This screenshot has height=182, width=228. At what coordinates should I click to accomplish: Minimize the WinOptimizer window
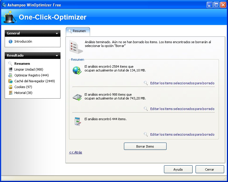[209, 5]
